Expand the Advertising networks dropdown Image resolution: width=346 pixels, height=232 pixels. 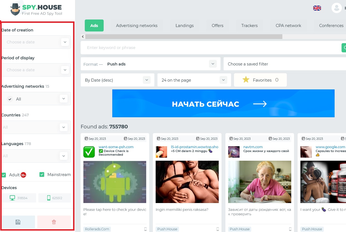[64, 99]
